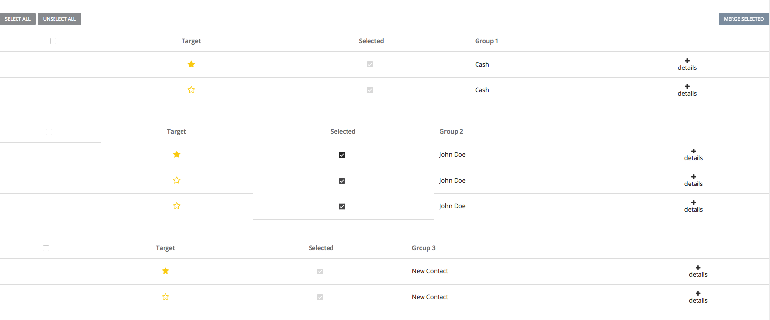The height and width of the screenshot is (320, 770).
Task: Mark third John Doe row as target
Action: point(177,206)
